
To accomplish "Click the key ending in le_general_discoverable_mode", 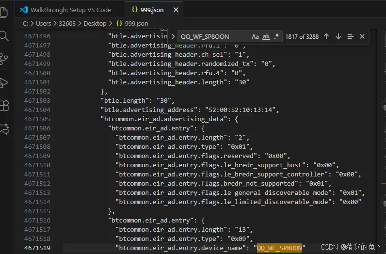I will coord(224,193).
